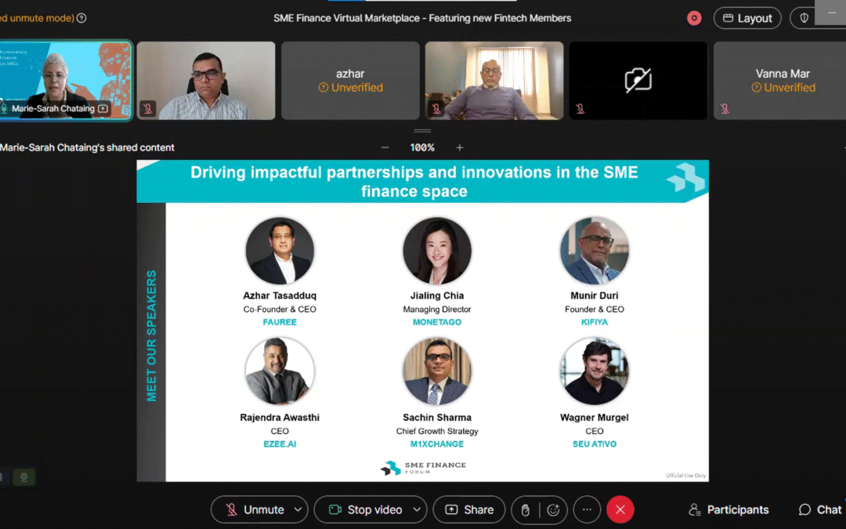846x529 pixels.
Task: Open the unmute mode help icon
Action: coord(81,18)
